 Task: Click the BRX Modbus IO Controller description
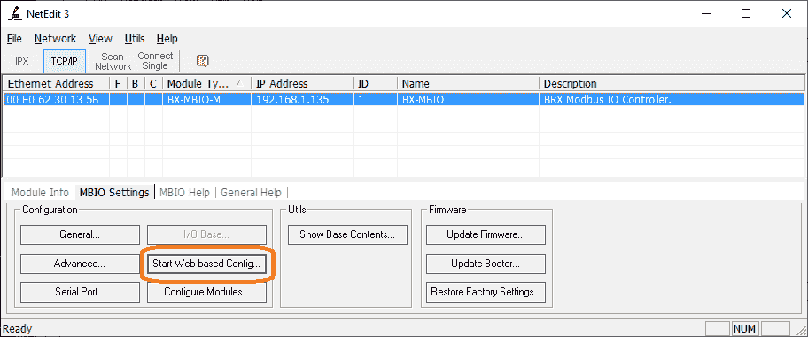pos(672,100)
